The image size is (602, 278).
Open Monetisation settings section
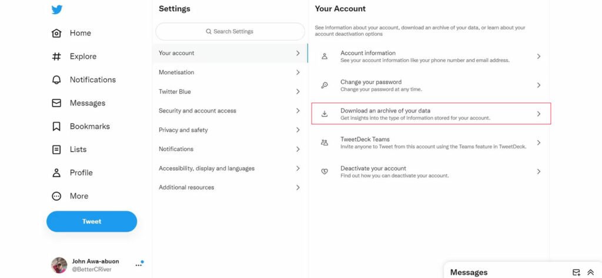pyautogui.click(x=230, y=72)
